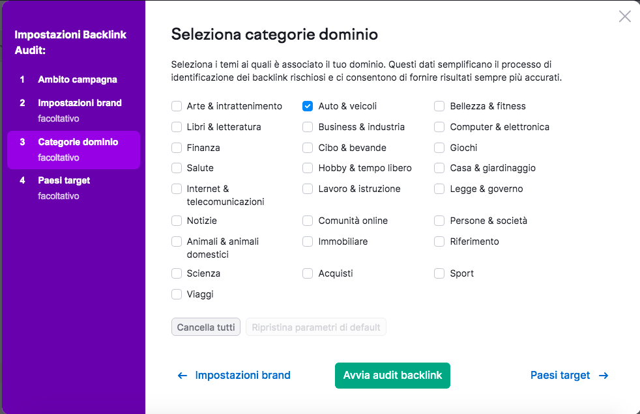Check the Finanza category box

point(177,148)
